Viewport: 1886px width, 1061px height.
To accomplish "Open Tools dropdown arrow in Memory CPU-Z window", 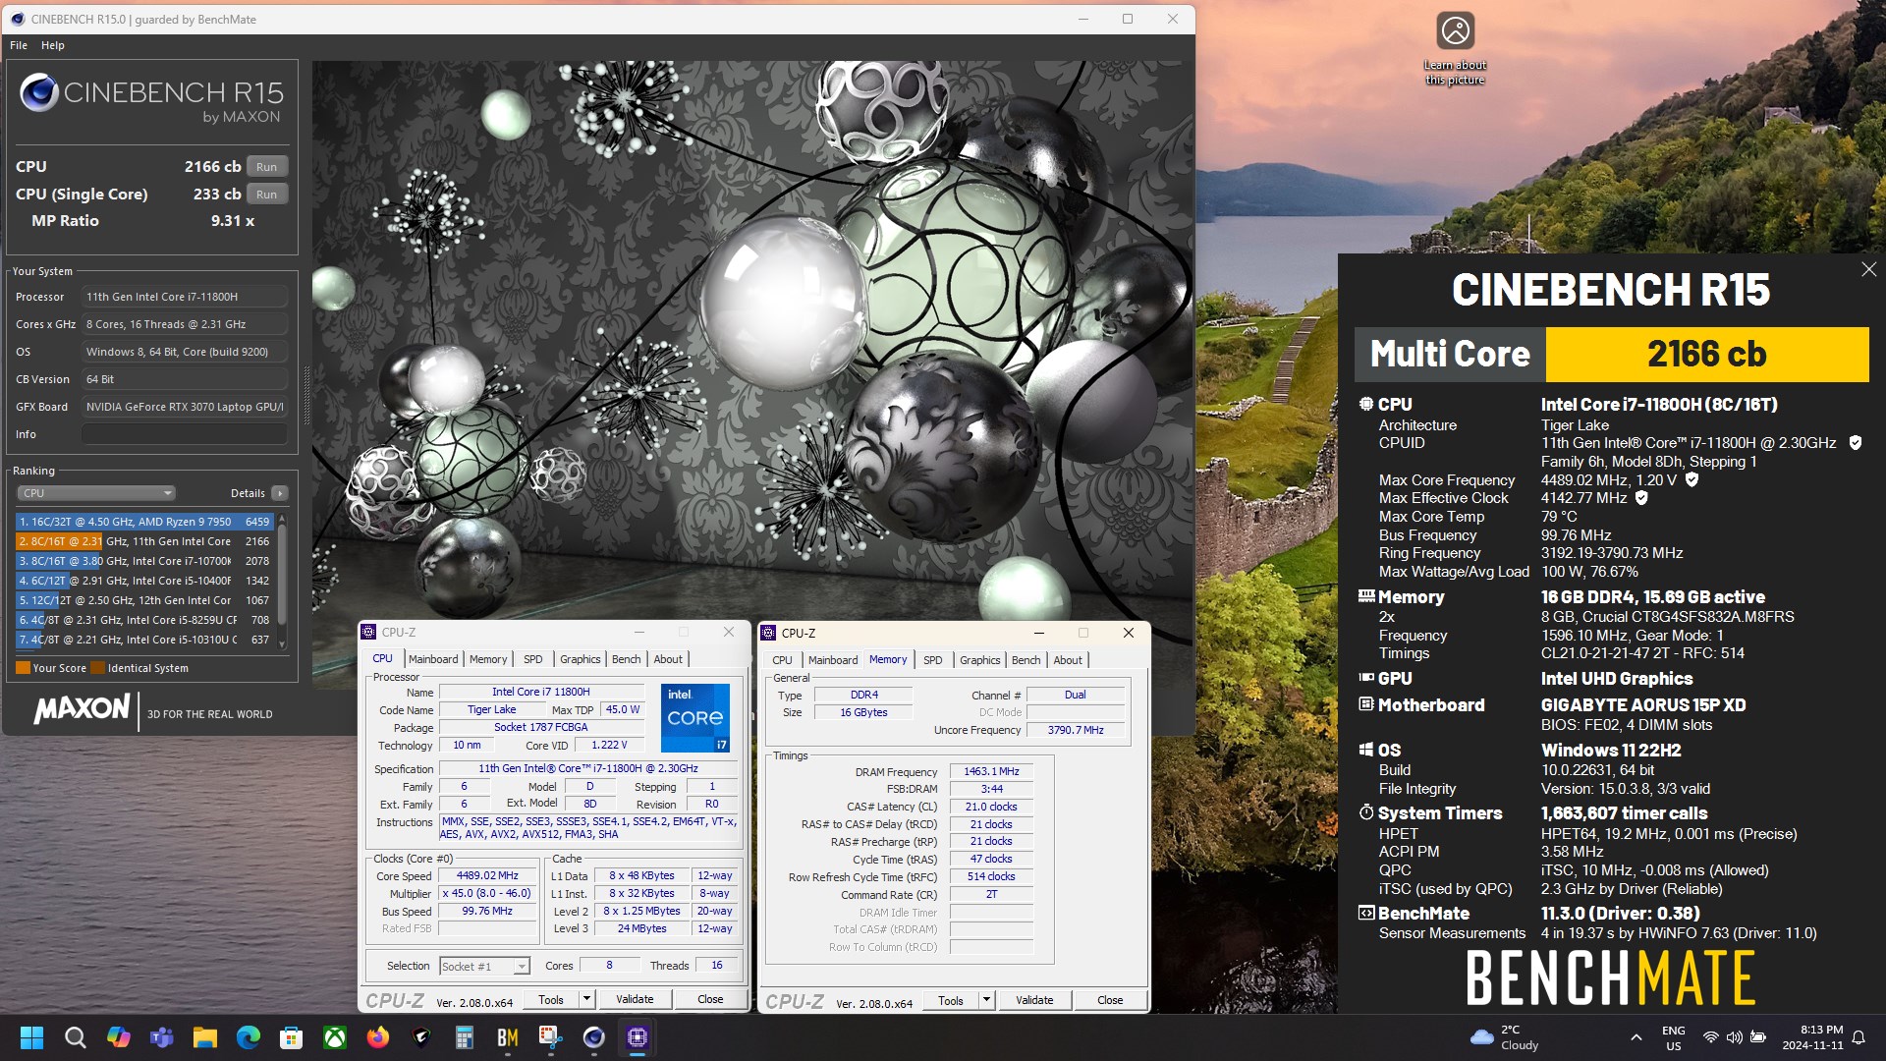I will (x=986, y=1000).
